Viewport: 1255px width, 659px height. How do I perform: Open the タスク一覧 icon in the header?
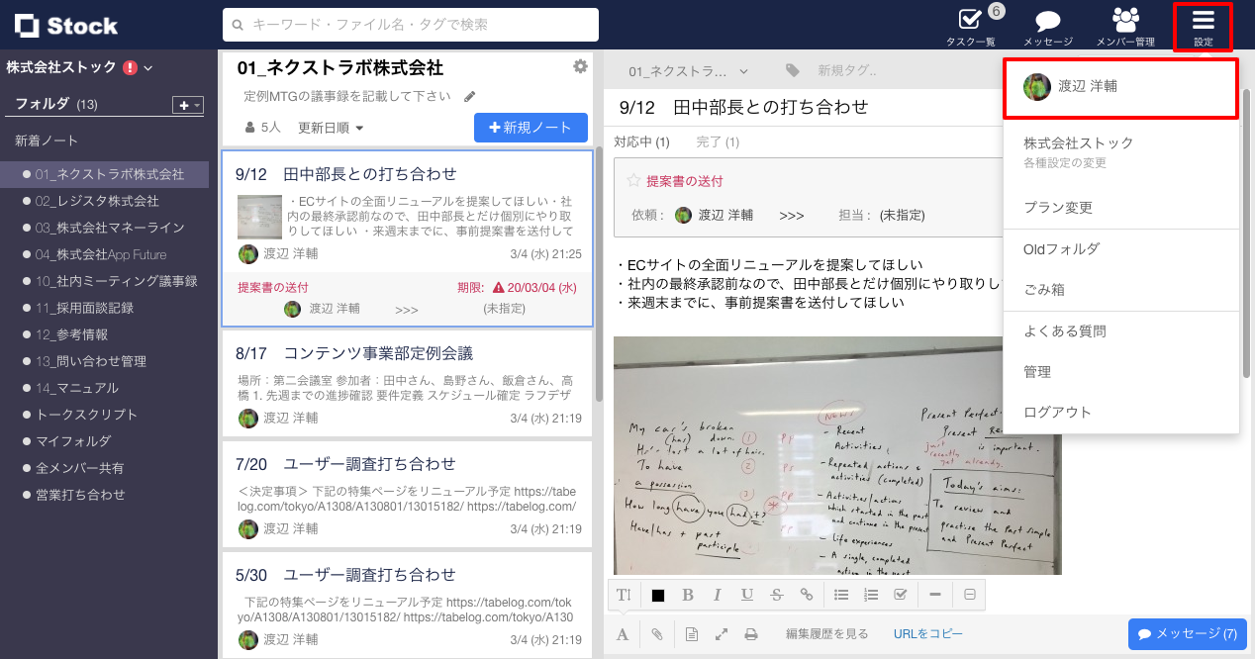(x=968, y=22)
